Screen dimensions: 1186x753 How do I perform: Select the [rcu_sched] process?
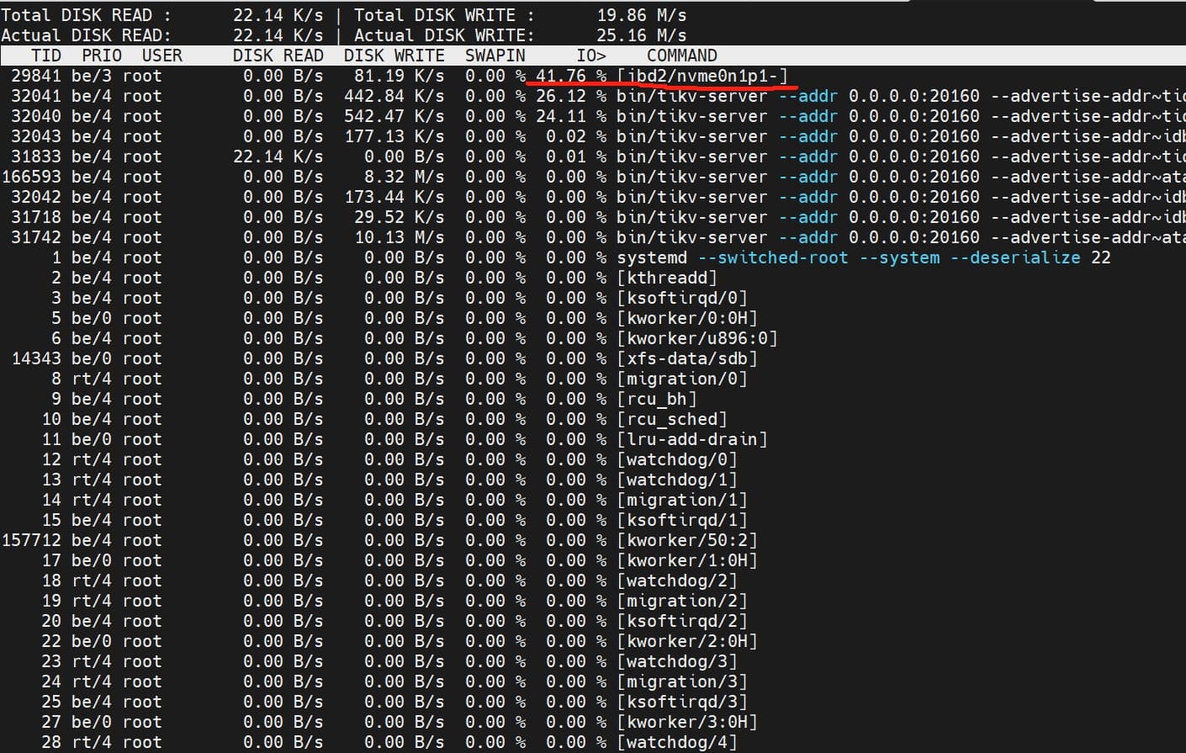click(x=672, y=419)
